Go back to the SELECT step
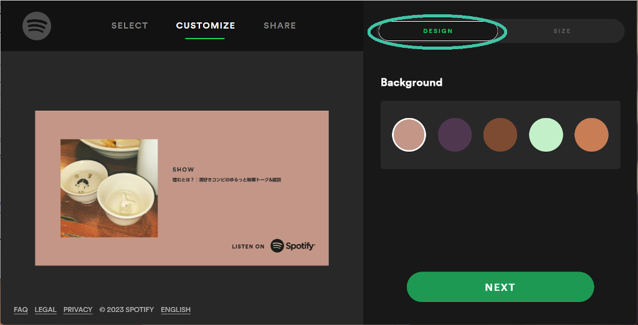 pos(130,25)
